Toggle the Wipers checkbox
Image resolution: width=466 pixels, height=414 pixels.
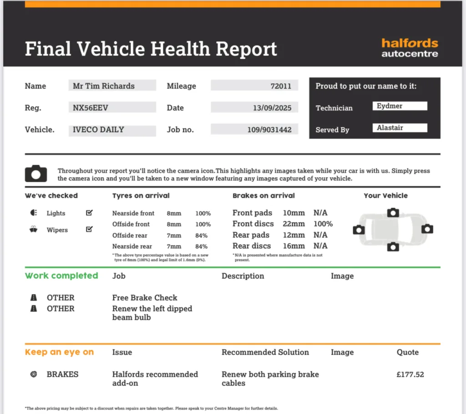89,229
